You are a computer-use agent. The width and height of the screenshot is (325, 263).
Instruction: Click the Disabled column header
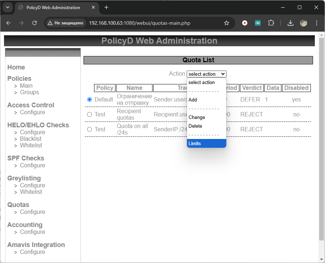pos(296,88)
